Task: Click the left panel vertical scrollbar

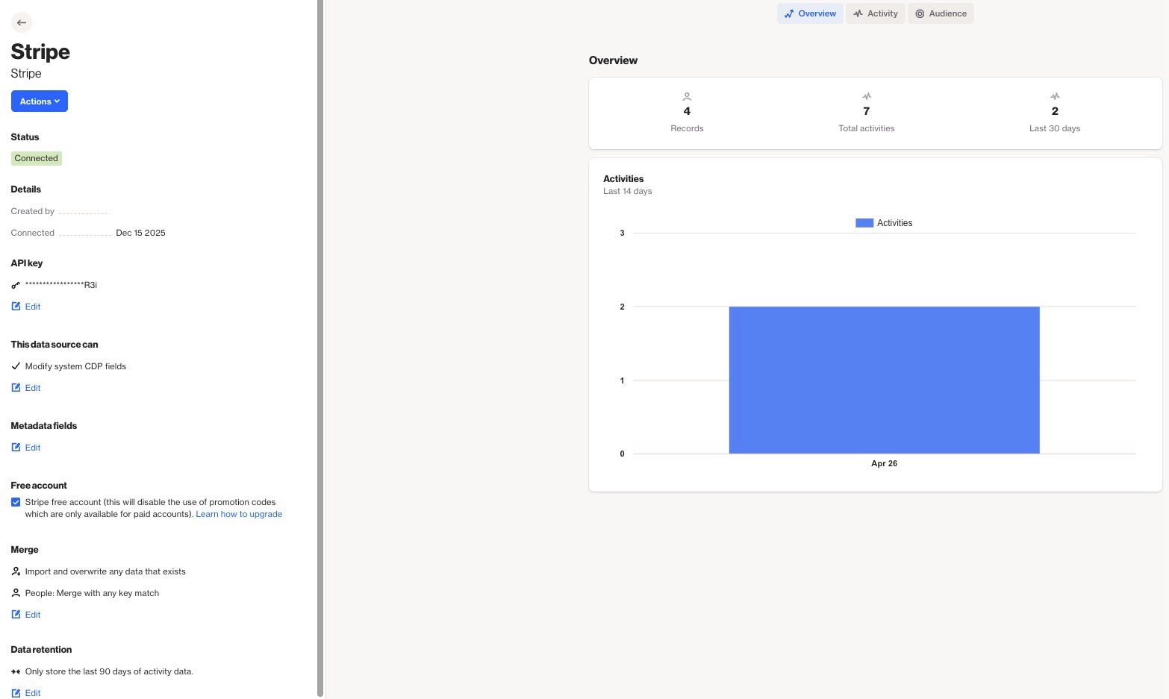Action: [x=320, y=348]
